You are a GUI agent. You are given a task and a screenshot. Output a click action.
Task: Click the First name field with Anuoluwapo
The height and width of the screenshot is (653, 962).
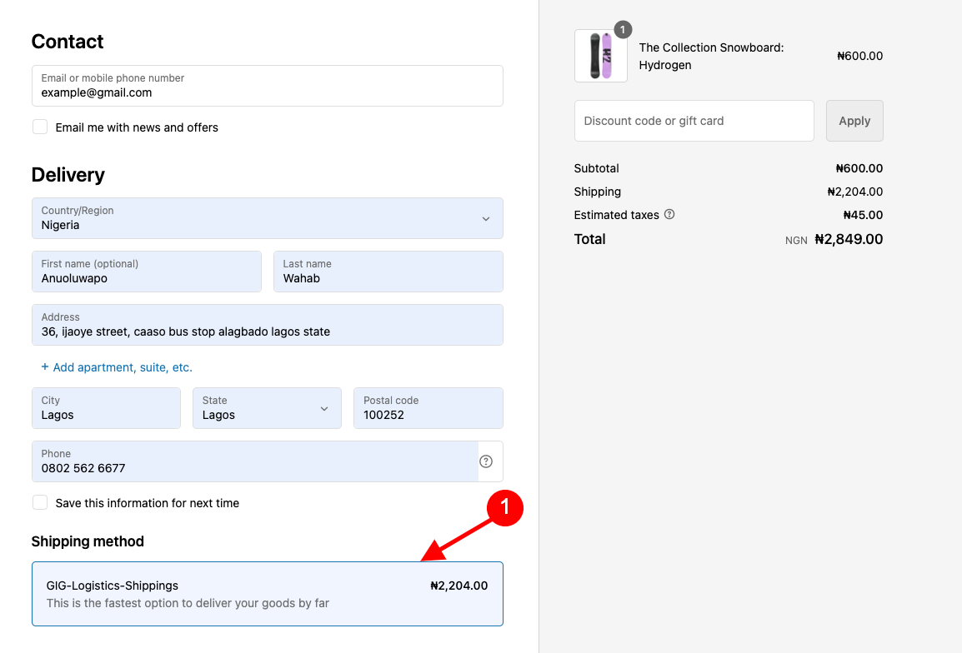click(x=146, y=272)
